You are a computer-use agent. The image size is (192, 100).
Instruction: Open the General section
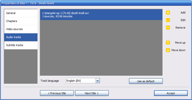[21, 13]
